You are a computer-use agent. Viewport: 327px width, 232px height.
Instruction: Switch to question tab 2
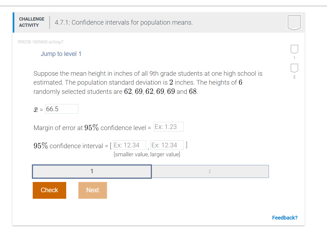[210, 171]
